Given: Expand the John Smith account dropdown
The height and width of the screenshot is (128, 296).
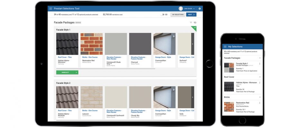Looking at the screenshot, I should point(194,9).
